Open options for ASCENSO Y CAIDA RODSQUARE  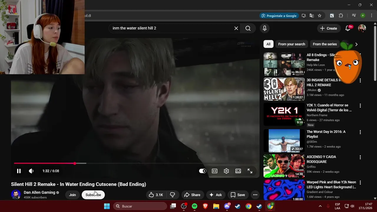coord(360,157)
